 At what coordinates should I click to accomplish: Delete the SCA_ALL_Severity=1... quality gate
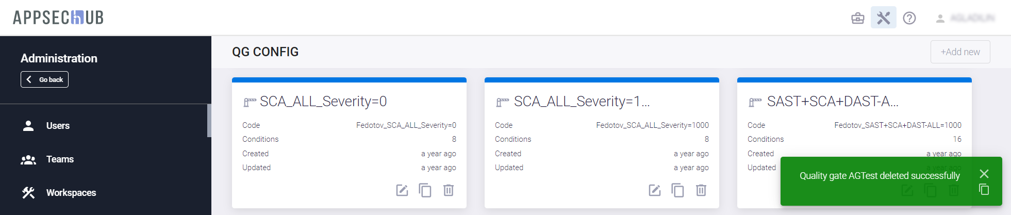tap(701, 190)
